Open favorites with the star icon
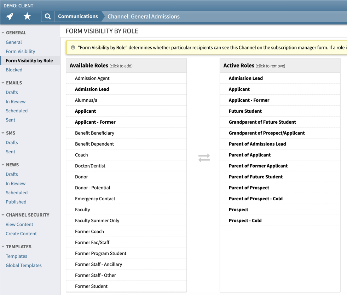347x295 pixels. click(x=27, y=16)
